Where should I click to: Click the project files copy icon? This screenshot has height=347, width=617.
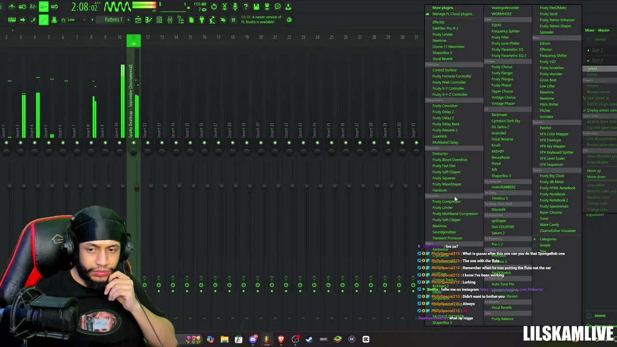191,20
